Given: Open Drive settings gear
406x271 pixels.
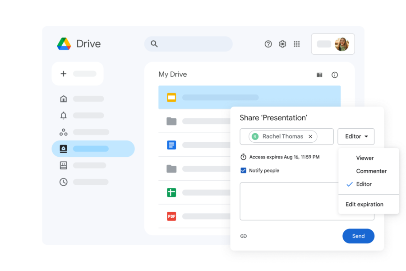Looking at the screenshot, I should [x=282, y=44].
